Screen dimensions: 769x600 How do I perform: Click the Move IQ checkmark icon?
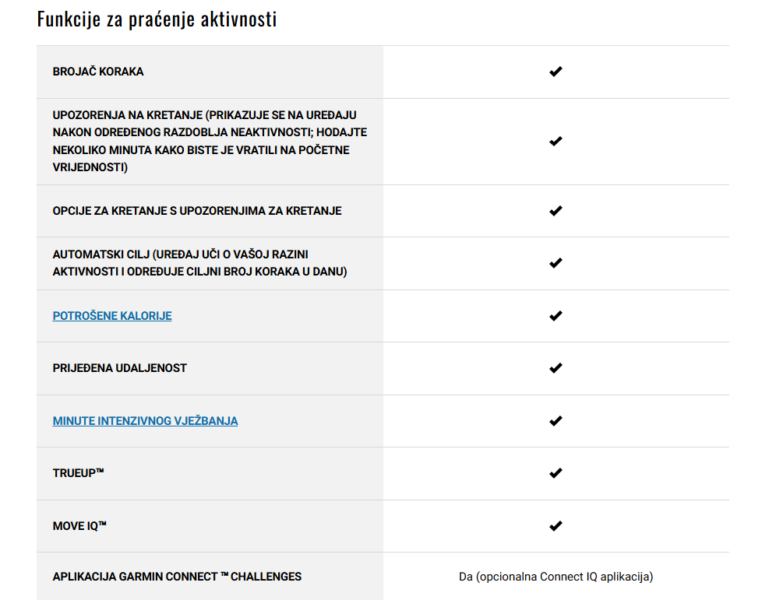[x=556, y=526]
